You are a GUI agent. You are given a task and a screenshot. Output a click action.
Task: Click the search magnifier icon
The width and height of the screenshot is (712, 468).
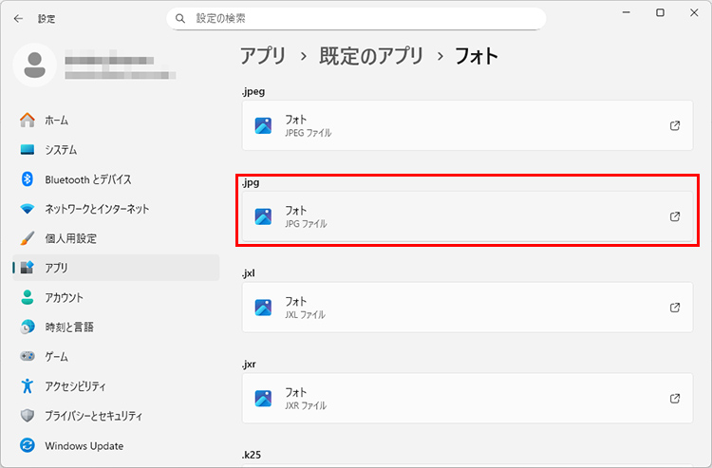pos(181,18)
